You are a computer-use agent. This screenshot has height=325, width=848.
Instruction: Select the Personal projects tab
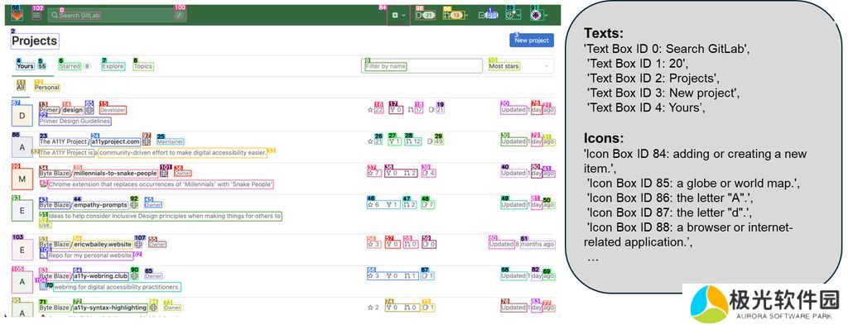click(47, 87)
